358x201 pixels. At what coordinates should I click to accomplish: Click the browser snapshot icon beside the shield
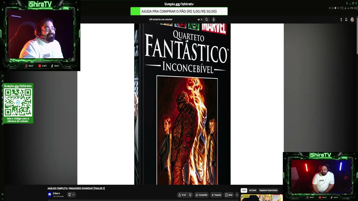click(333, 8)
